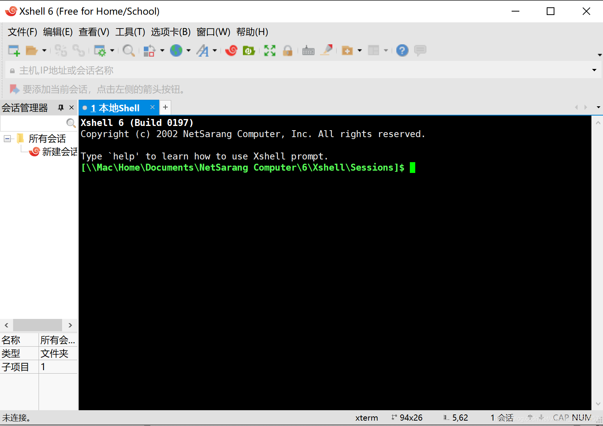
Task: Open the 选项卡(B) menu
Action: tap(171, 32)
